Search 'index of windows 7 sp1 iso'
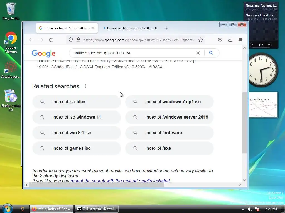The image size is (285, 213). click(169, 102)
